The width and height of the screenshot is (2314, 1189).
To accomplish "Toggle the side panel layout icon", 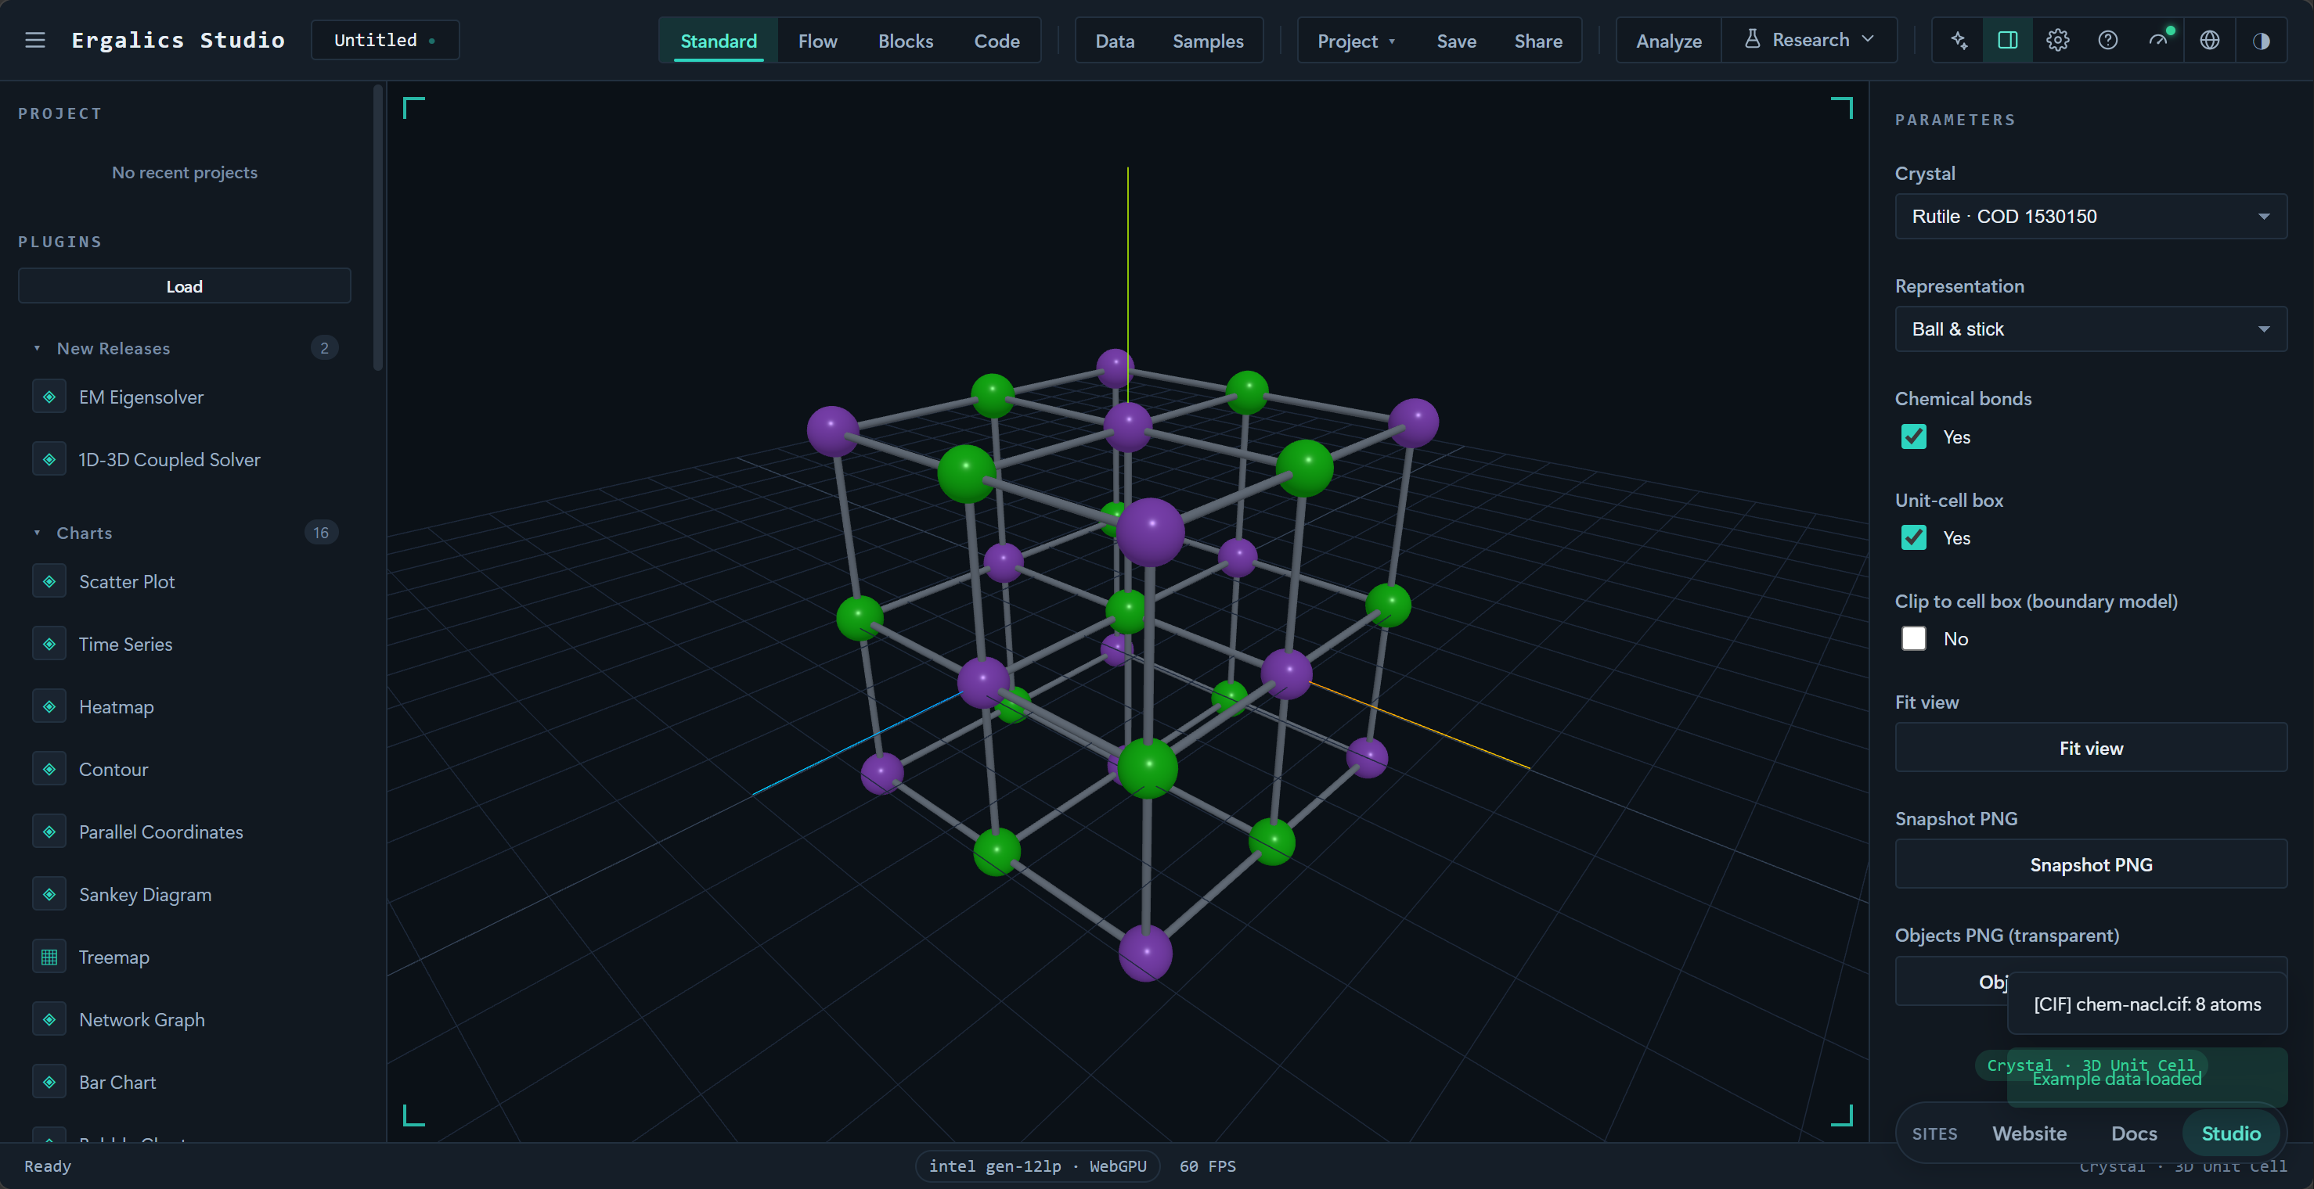I will (2008, 41).
